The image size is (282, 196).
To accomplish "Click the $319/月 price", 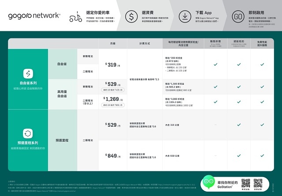I will (113, 65).
